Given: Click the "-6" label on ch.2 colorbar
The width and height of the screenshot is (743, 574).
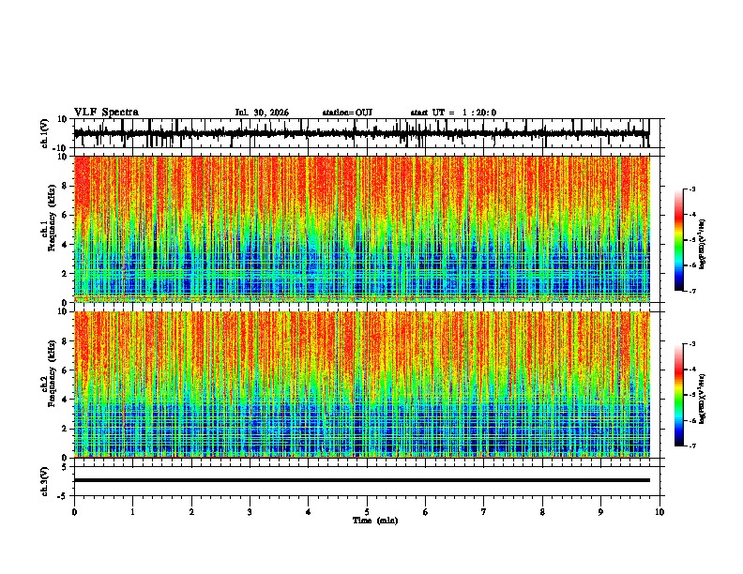Looking at the screenshot, I should (x=691, y=420).
